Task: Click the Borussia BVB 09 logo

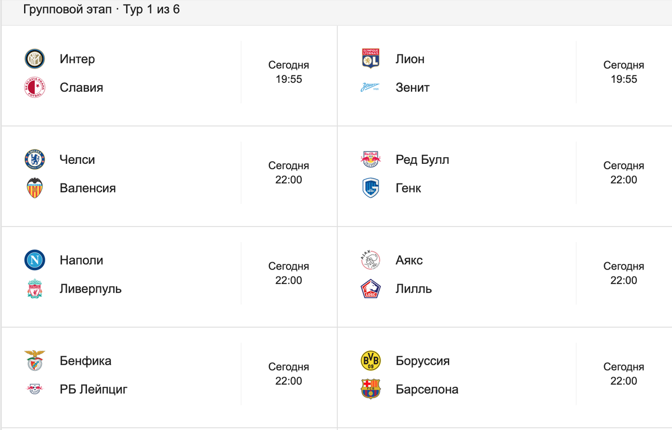Action: (371, 361)
